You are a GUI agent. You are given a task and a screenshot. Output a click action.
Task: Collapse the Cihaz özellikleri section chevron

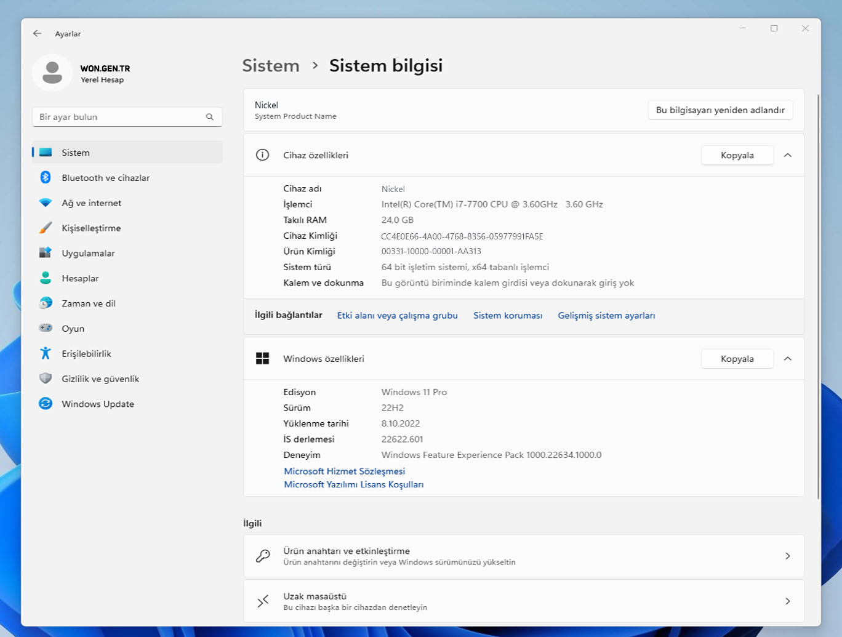(787, 155)
